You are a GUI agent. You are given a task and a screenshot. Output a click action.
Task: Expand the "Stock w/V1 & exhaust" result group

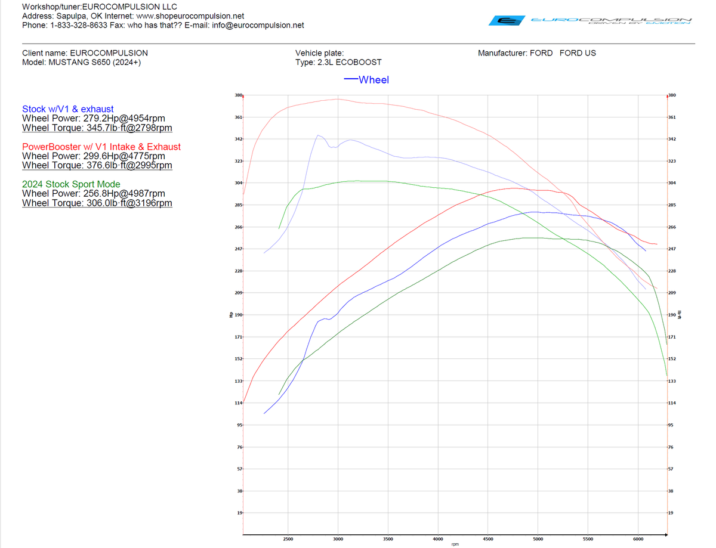pos(67,109)
